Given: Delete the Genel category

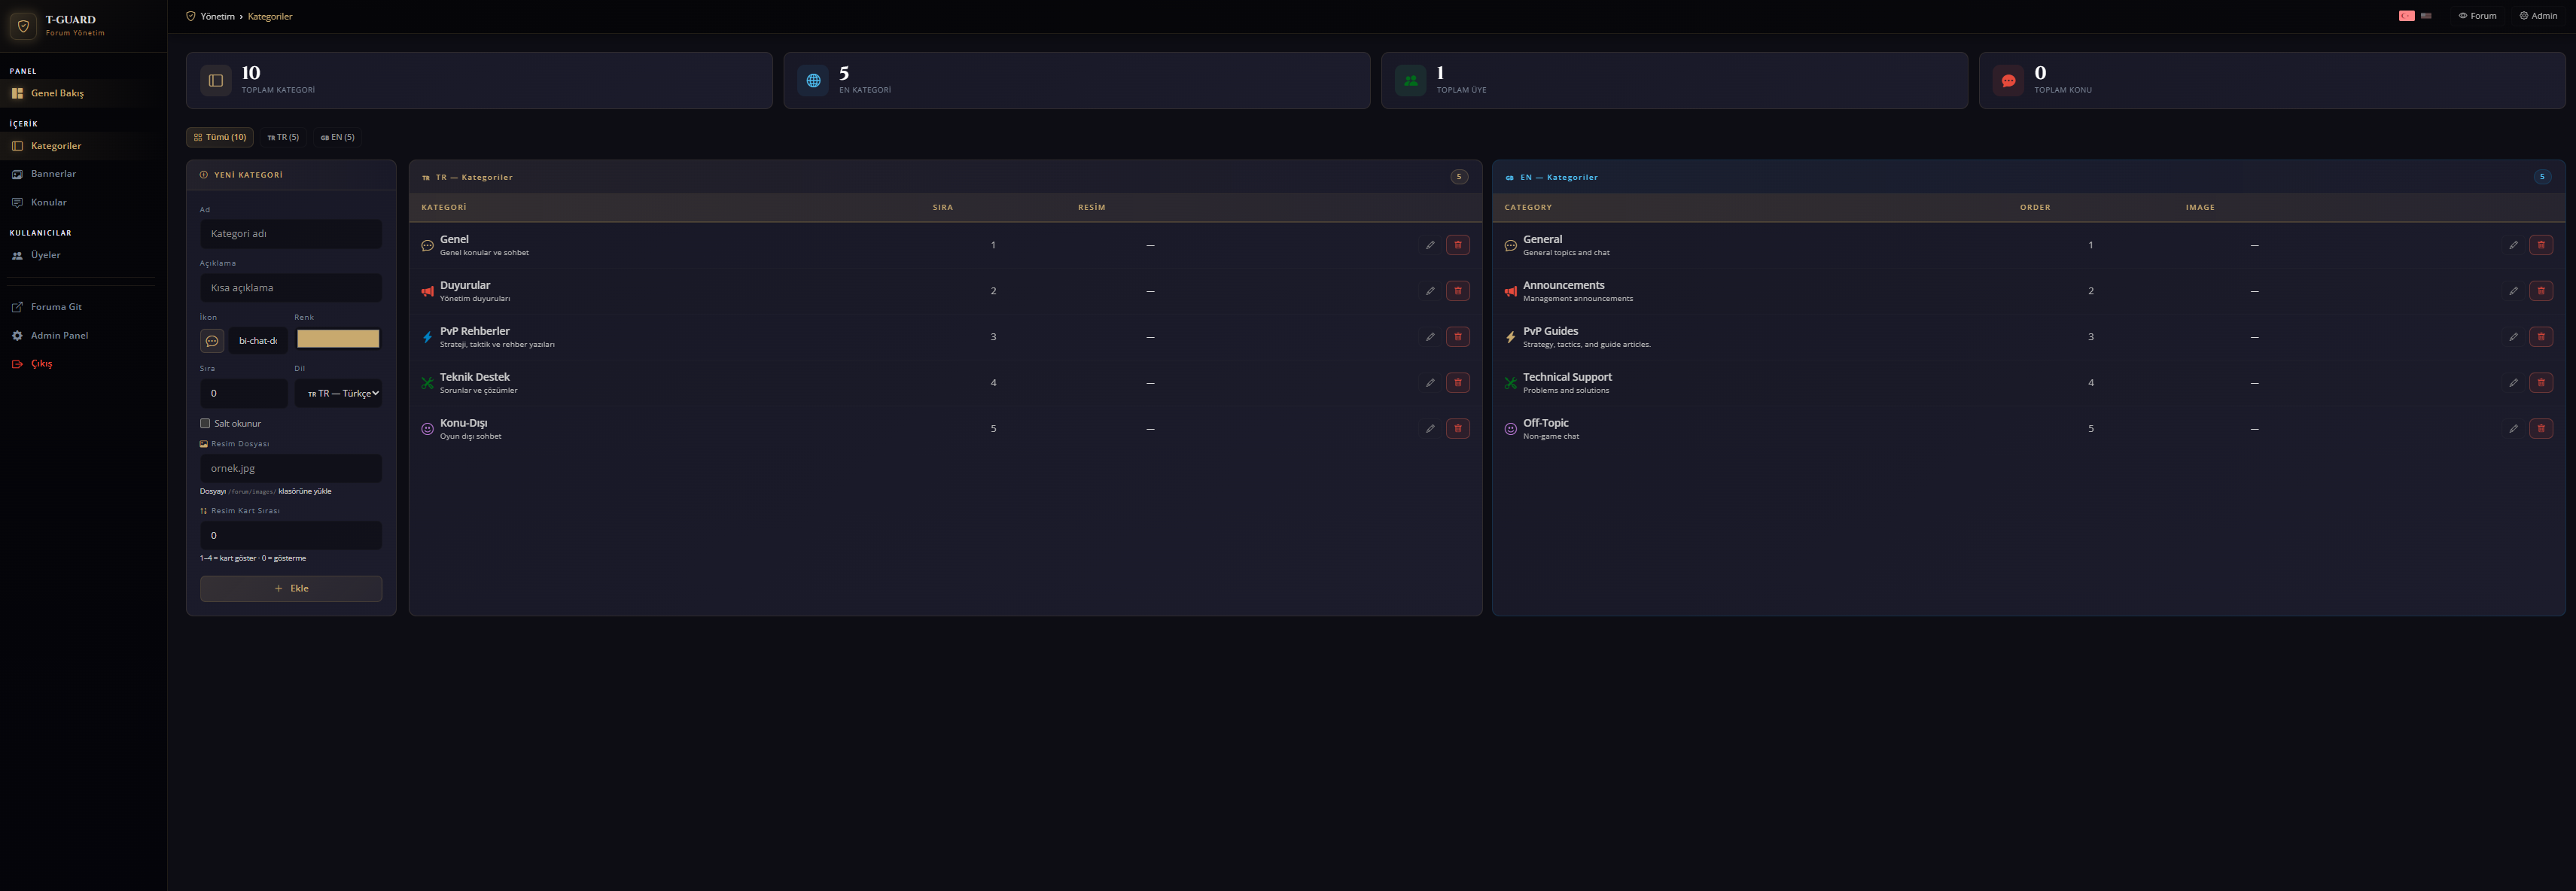Looking at the screenshot, I should click(1458, 245).
